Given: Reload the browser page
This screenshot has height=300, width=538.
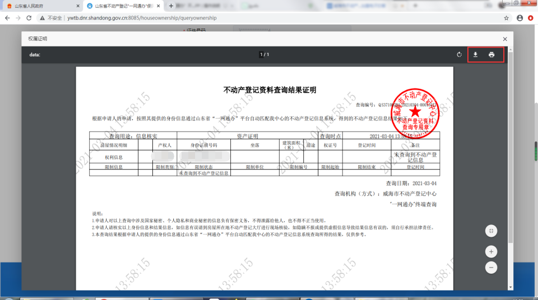Looking at the screenshot, I should click(x=30, y=18).
